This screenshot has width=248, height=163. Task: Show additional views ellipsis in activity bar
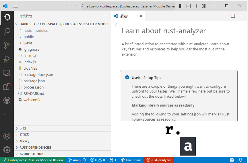(x=7, y=114)
